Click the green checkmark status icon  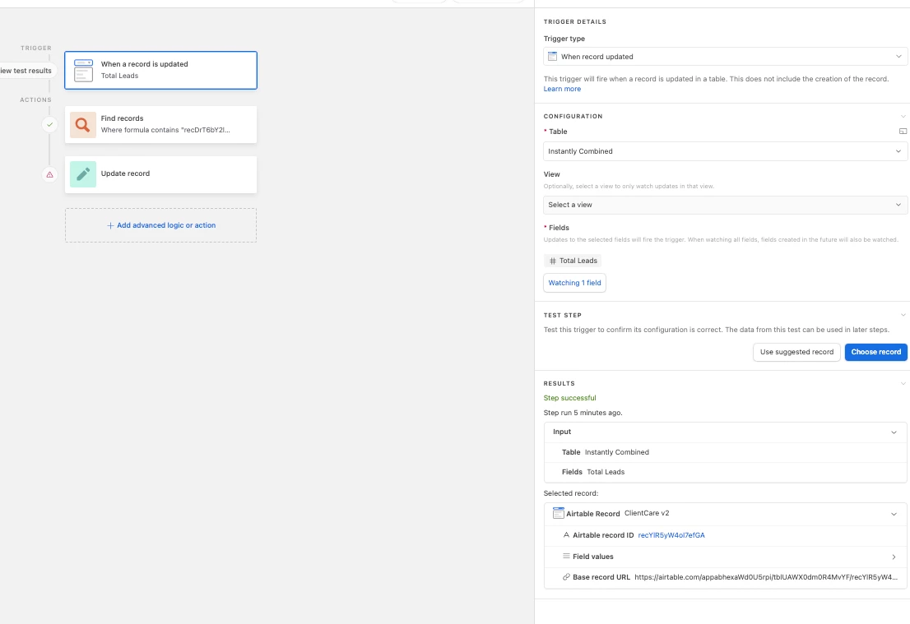50,125
